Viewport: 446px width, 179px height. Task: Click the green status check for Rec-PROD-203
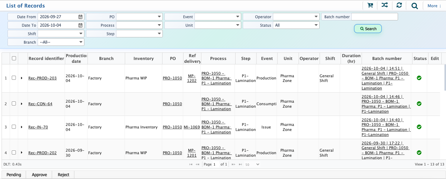coord(419,78)
